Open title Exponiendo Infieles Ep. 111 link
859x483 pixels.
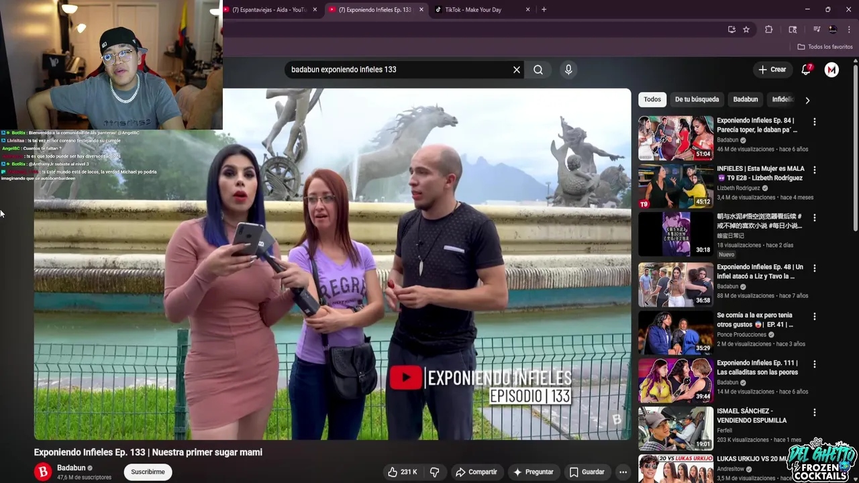pyautogui.click(x=757, y=367)
